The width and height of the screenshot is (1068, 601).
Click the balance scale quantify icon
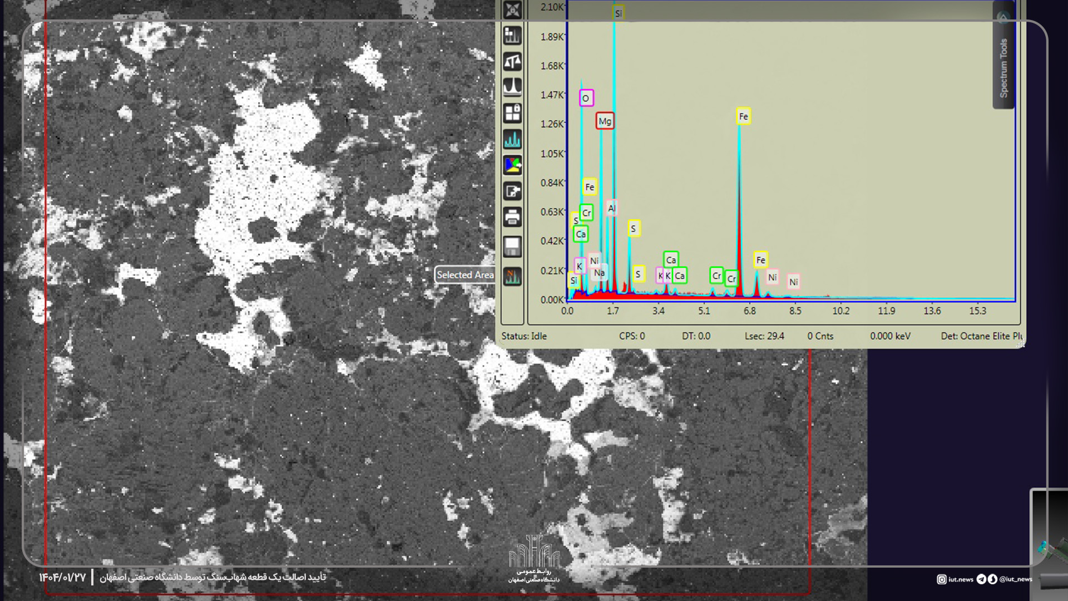512,62
